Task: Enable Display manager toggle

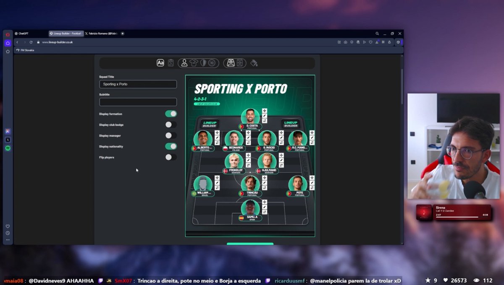Action: (171, 135)
